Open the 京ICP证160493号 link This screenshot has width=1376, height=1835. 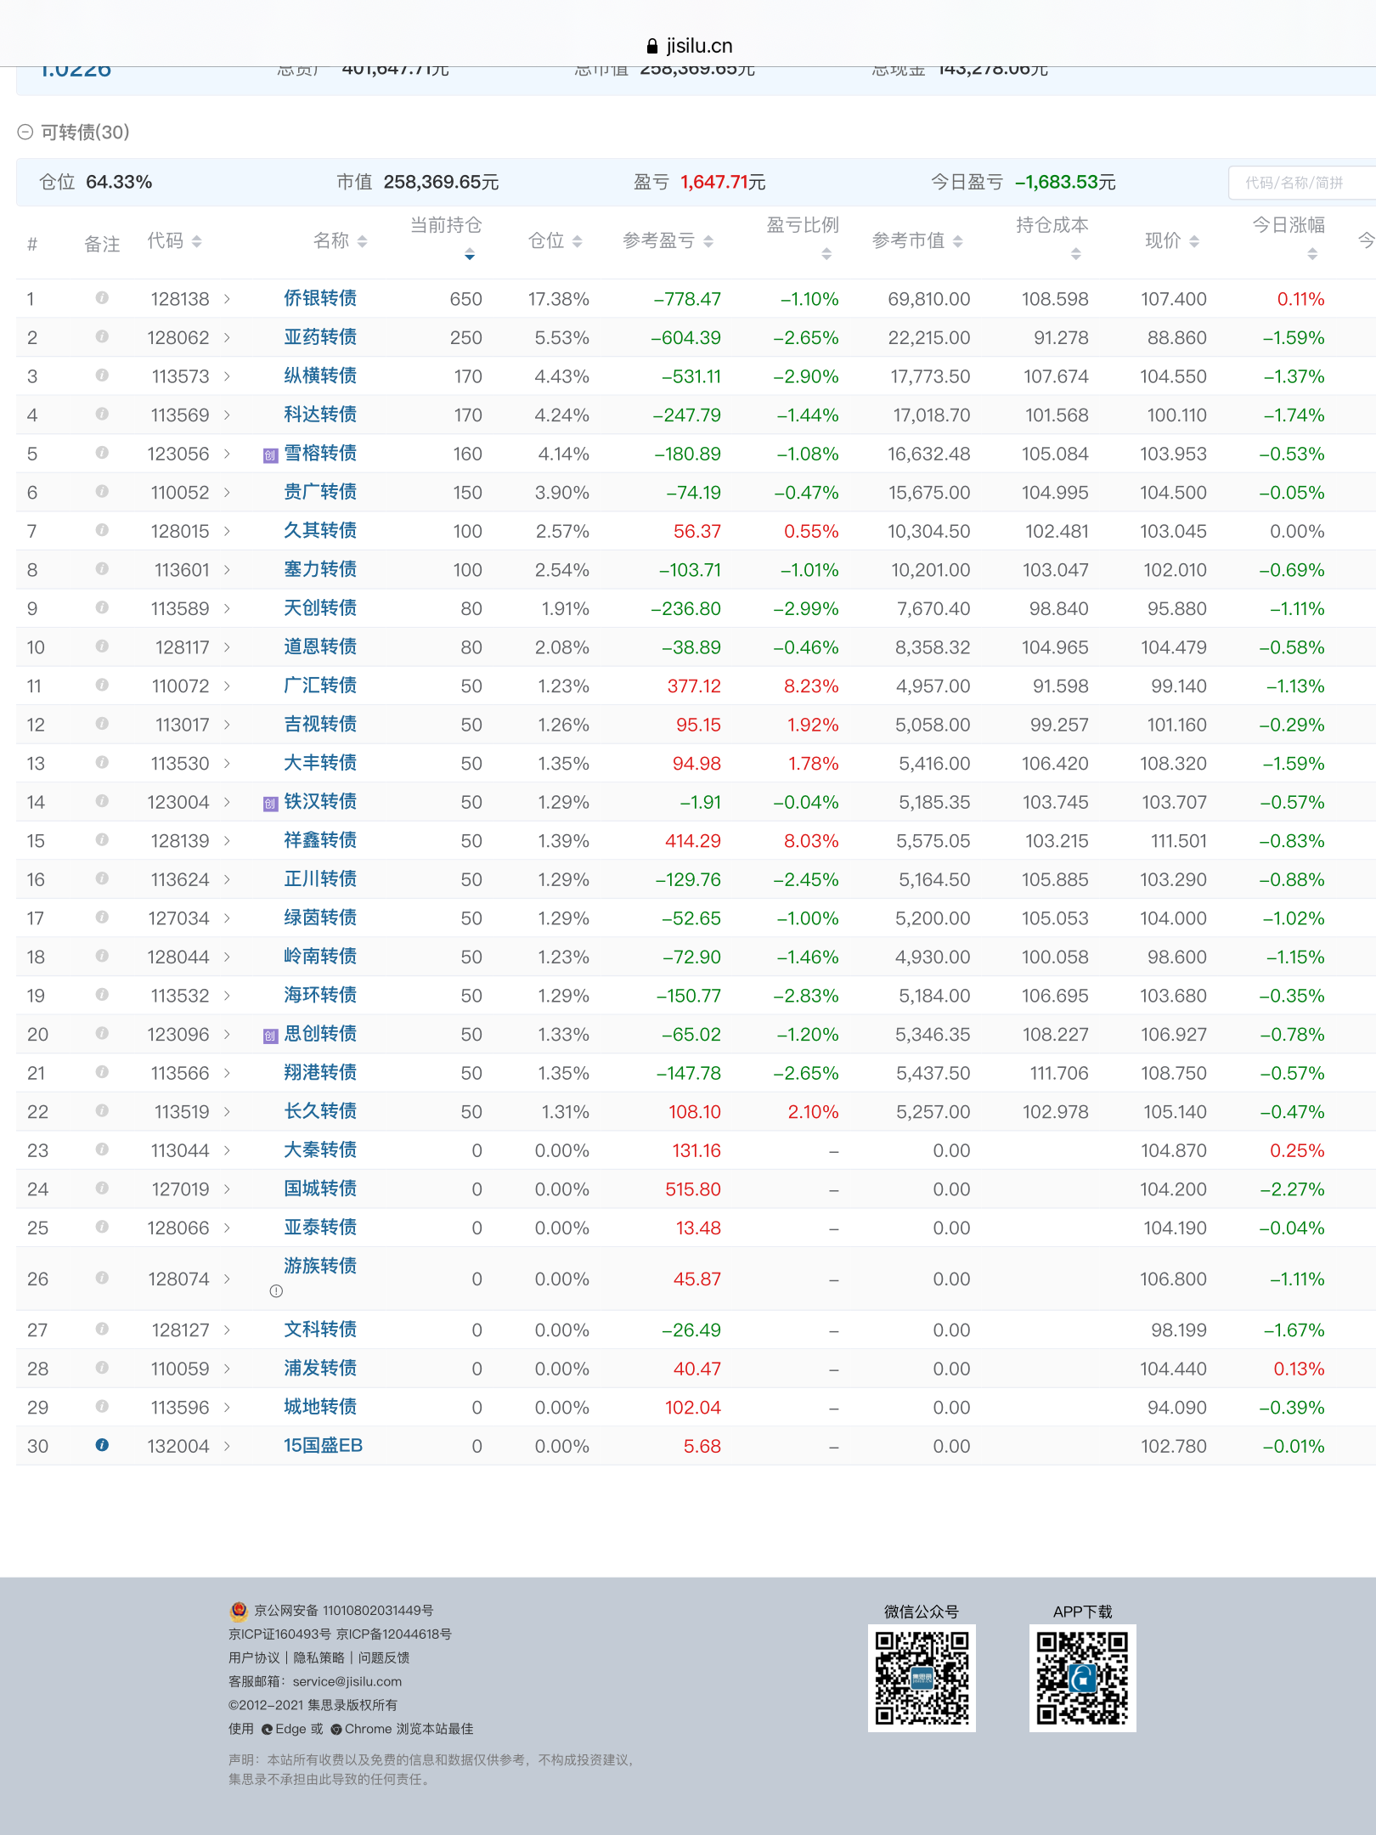click(279, 1634)
